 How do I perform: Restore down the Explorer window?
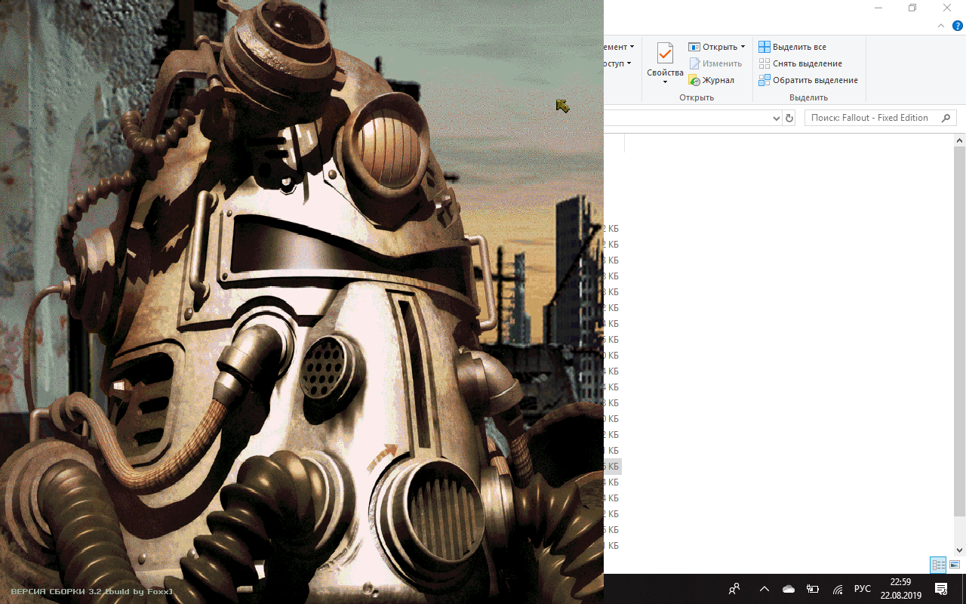[x=912, y=8]
